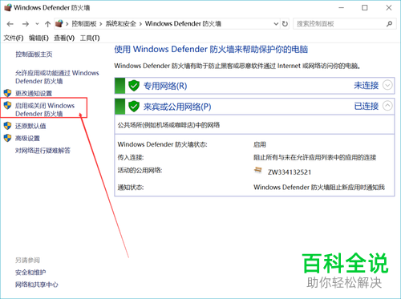
Task: Open the 查看(V) menu
Action: coord(64,38)
